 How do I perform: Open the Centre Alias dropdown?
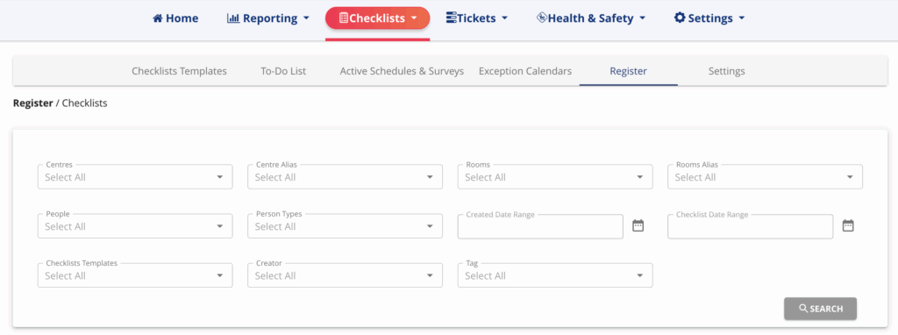(345, 177)
